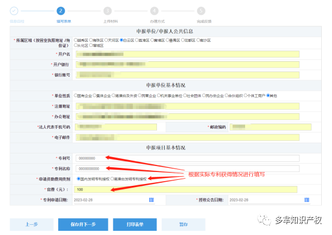
Task: Click 保存并下一步 button
Action: pyautogui.click(x=83, y=224)
